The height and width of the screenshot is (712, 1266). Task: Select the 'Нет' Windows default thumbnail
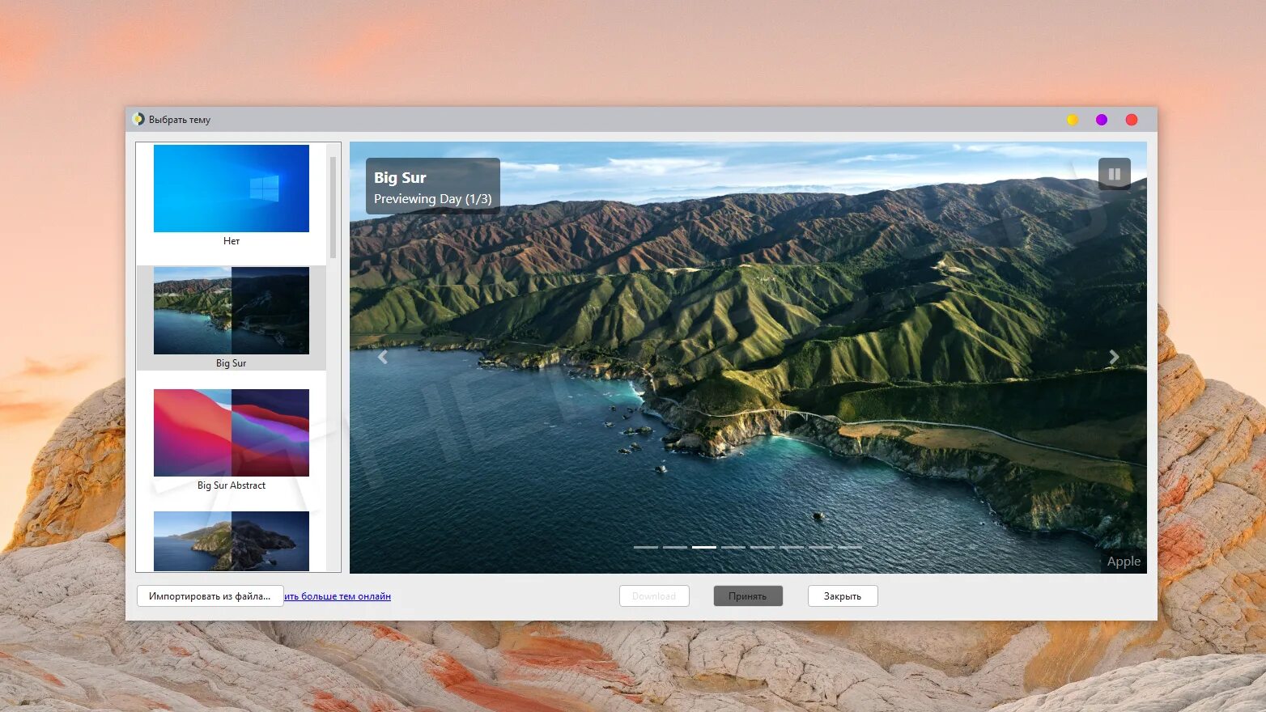(x=232, y=189)
